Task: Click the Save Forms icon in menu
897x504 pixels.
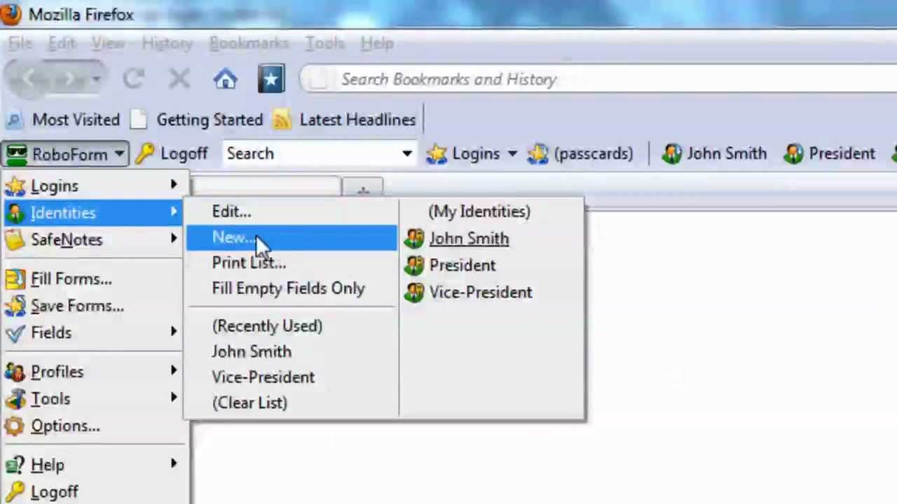Action: click(15, 306)
